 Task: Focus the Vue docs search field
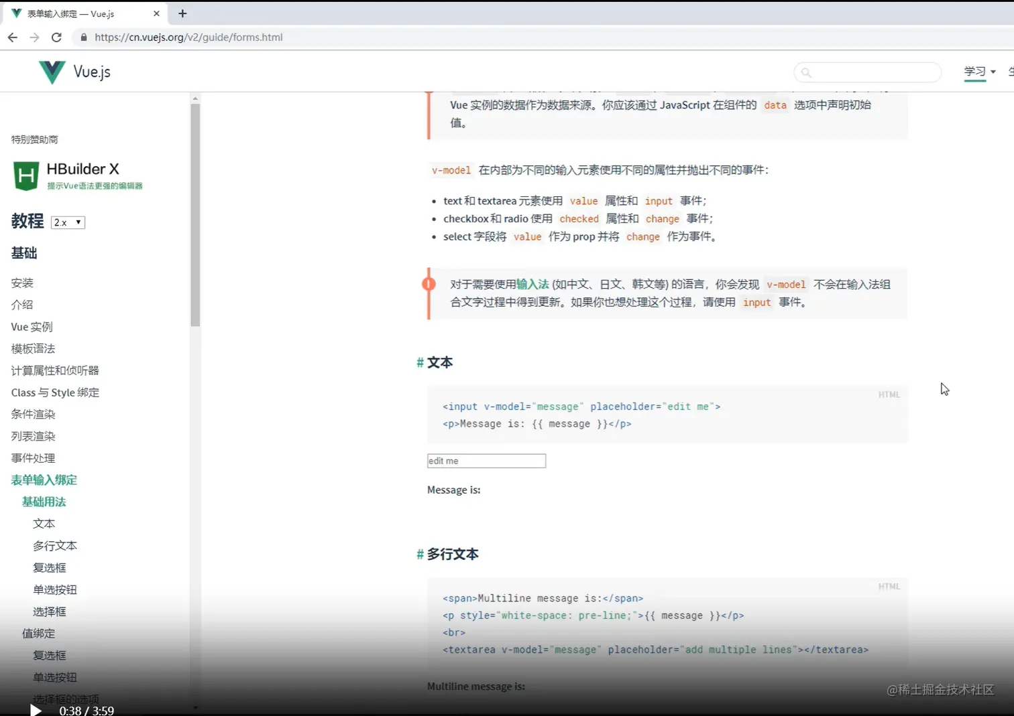[x=867, y=72]
